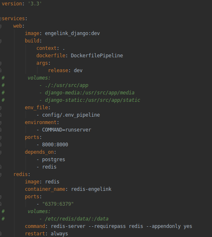Click the args key

tap(42, 63)
